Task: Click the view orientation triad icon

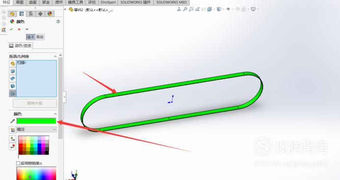Action: (179, 9)
